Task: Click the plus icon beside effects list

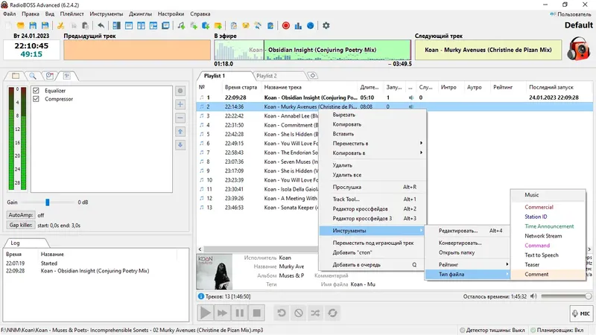Action: click(180, 104)
